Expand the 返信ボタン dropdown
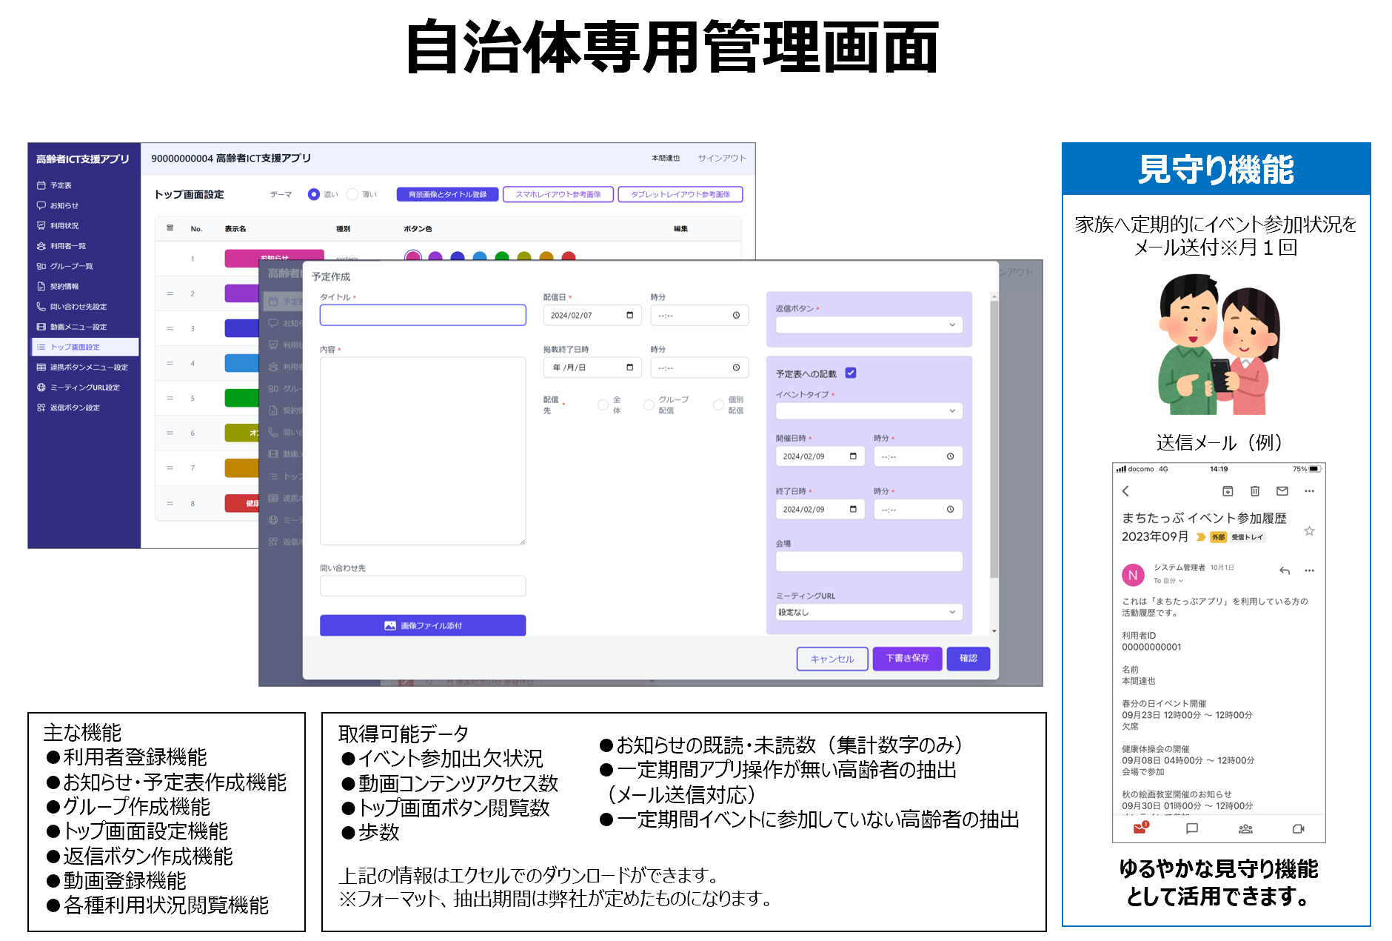Image resolution: width=1392 pixels, height=941 pixels. [x=869, y=325]
